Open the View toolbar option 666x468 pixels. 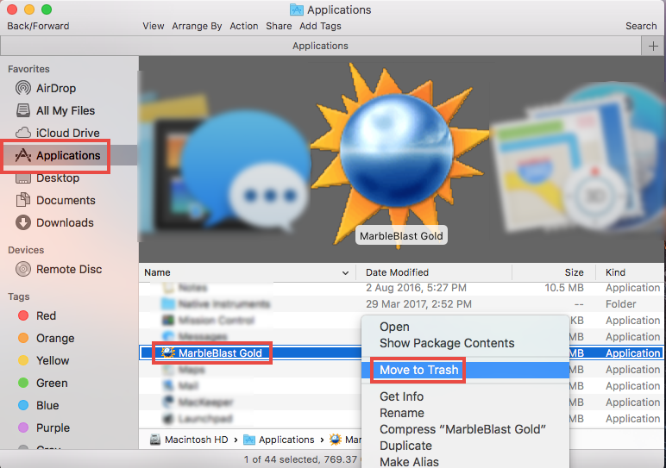[154, 26]
